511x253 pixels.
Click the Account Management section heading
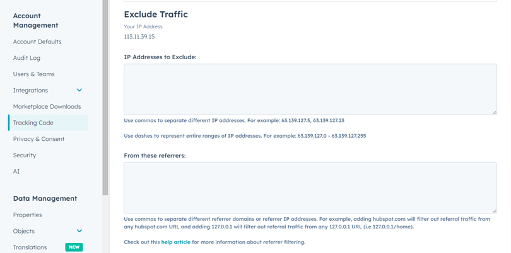click(x=35, y=21)
